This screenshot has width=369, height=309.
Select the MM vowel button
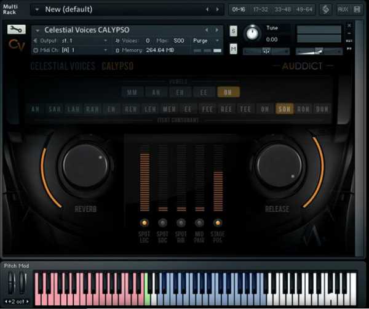pyautogui.click(x=132, y=92)
